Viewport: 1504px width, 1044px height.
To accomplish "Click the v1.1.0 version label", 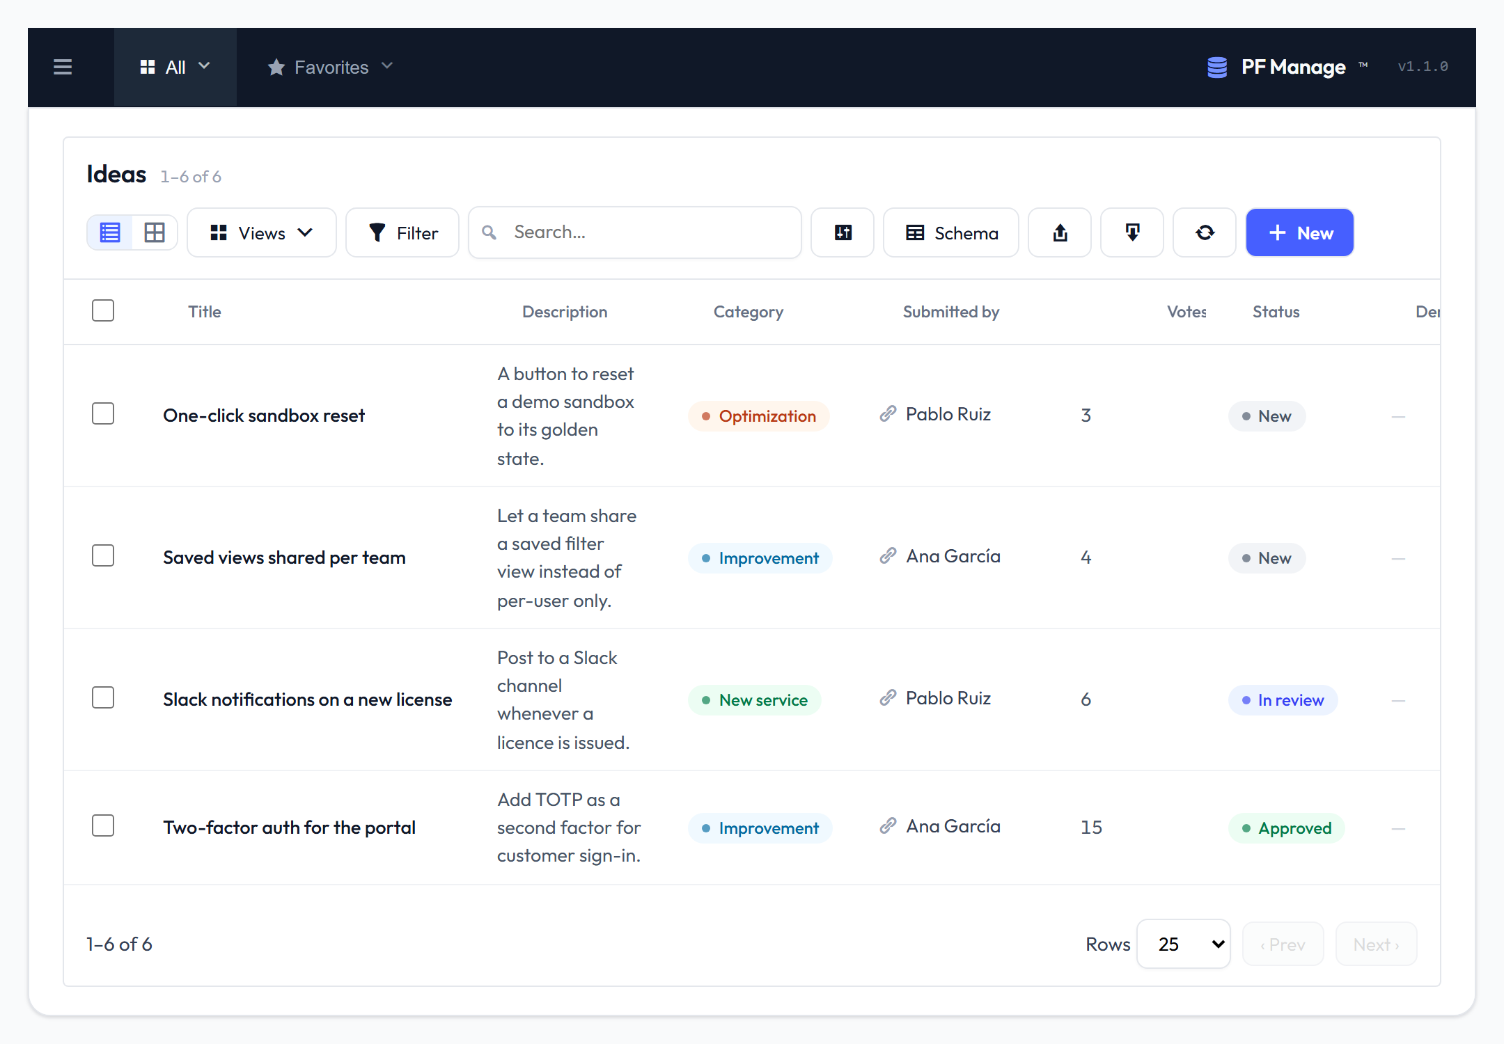I will [1423, 67].
